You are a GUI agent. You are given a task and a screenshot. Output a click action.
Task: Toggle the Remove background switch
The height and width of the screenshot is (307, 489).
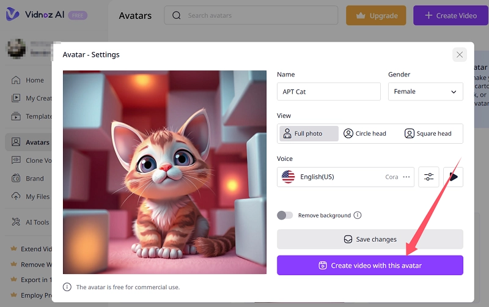click(285, 215)
